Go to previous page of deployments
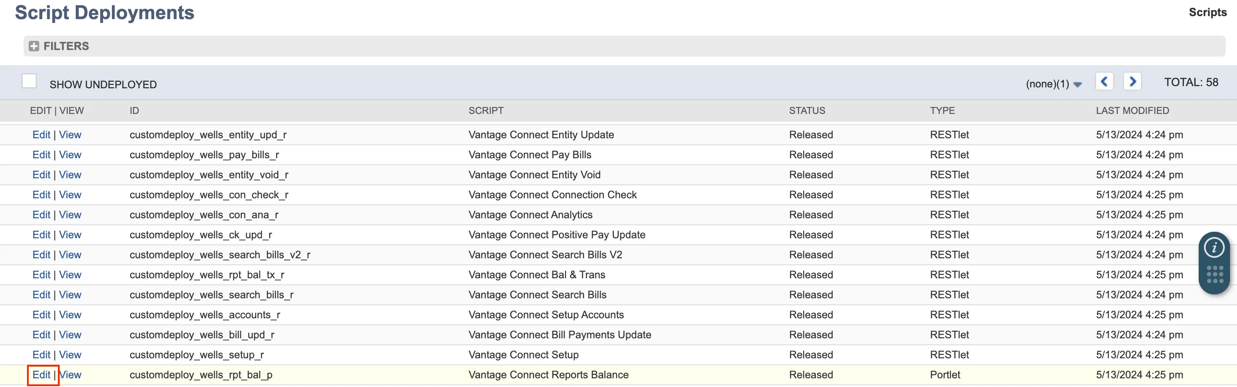 click(1104, 81)
